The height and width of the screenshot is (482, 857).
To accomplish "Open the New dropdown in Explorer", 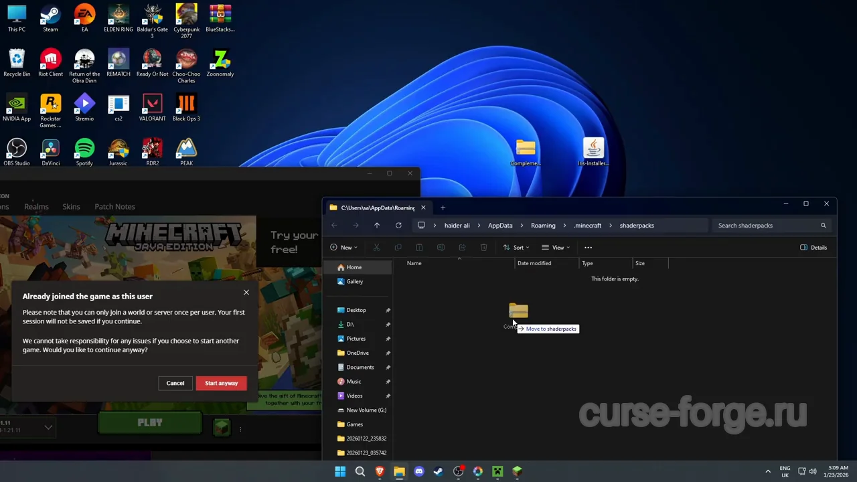I will click(x=343, y=248).
